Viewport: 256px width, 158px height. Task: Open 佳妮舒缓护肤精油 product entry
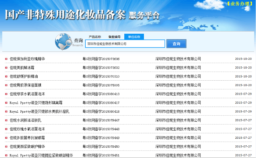point(24,76)
